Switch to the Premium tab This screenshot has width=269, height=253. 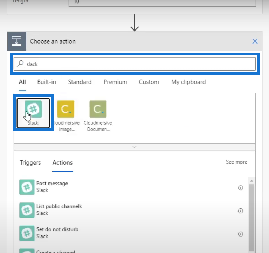(x=115, y=82)
